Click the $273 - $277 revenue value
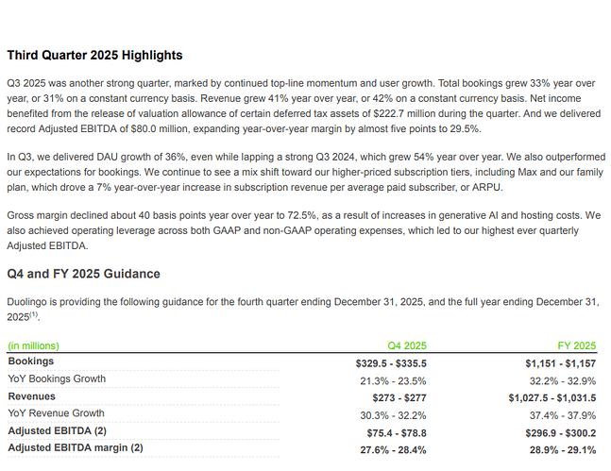611x471 pixels. pos(399,397)
